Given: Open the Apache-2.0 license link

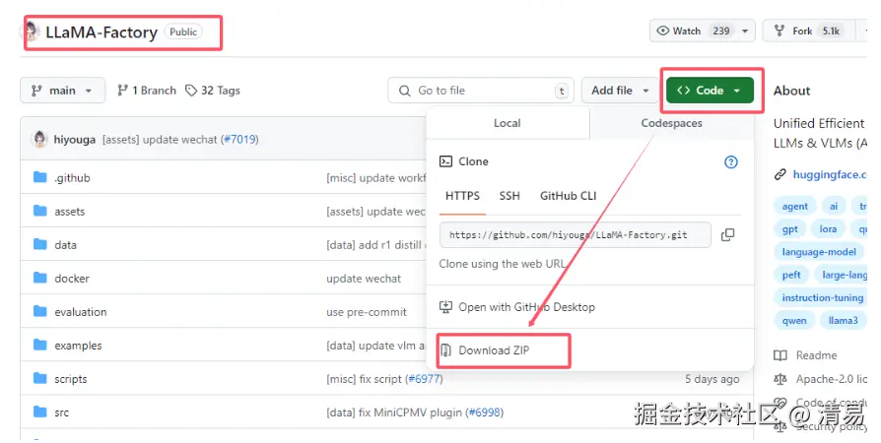Looking at the screenshot, I should tap(820, 380).
